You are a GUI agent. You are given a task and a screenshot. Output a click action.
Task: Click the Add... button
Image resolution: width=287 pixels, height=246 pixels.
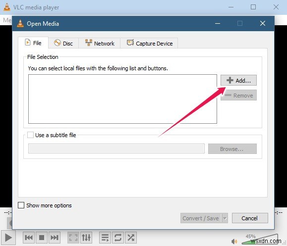point(238,80)
